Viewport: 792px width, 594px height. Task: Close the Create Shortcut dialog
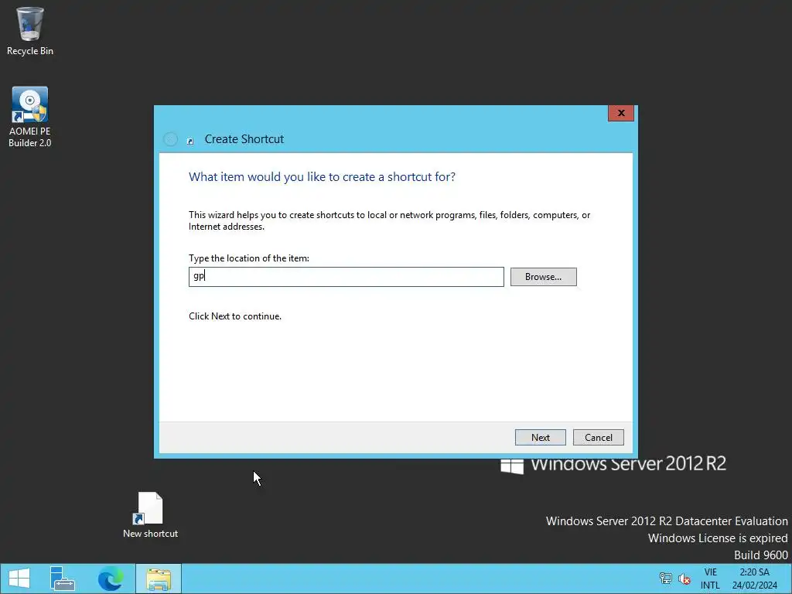pyautogui.click(x=621, y=113)
